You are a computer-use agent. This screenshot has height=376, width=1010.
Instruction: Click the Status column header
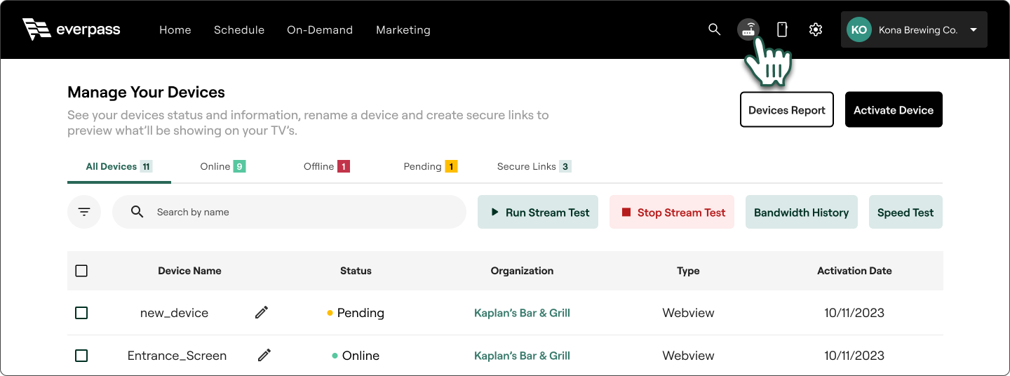click(356, 271)
